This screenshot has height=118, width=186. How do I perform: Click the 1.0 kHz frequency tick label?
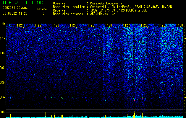pos(2,53)
